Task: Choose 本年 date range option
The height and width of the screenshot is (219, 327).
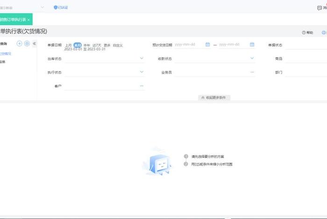Action: coord(86,45)
